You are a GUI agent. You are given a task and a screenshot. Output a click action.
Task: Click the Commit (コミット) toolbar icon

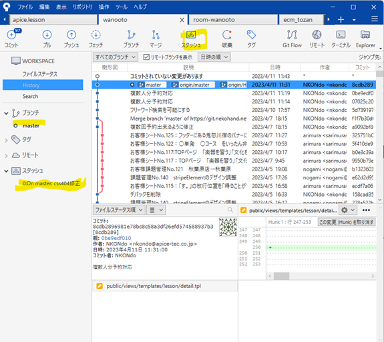tap(11, 39)
